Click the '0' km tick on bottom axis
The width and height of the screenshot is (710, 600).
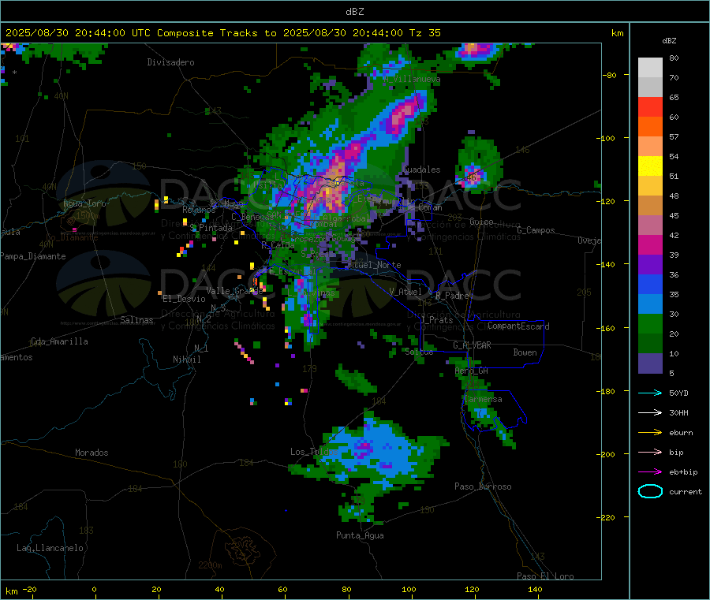click(94, 589)
